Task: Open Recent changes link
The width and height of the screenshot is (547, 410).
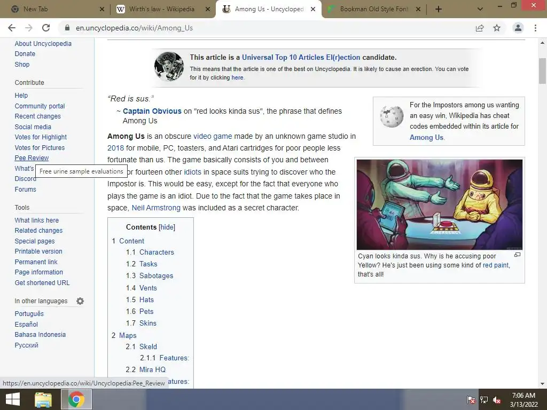Action: click(38, 116)
